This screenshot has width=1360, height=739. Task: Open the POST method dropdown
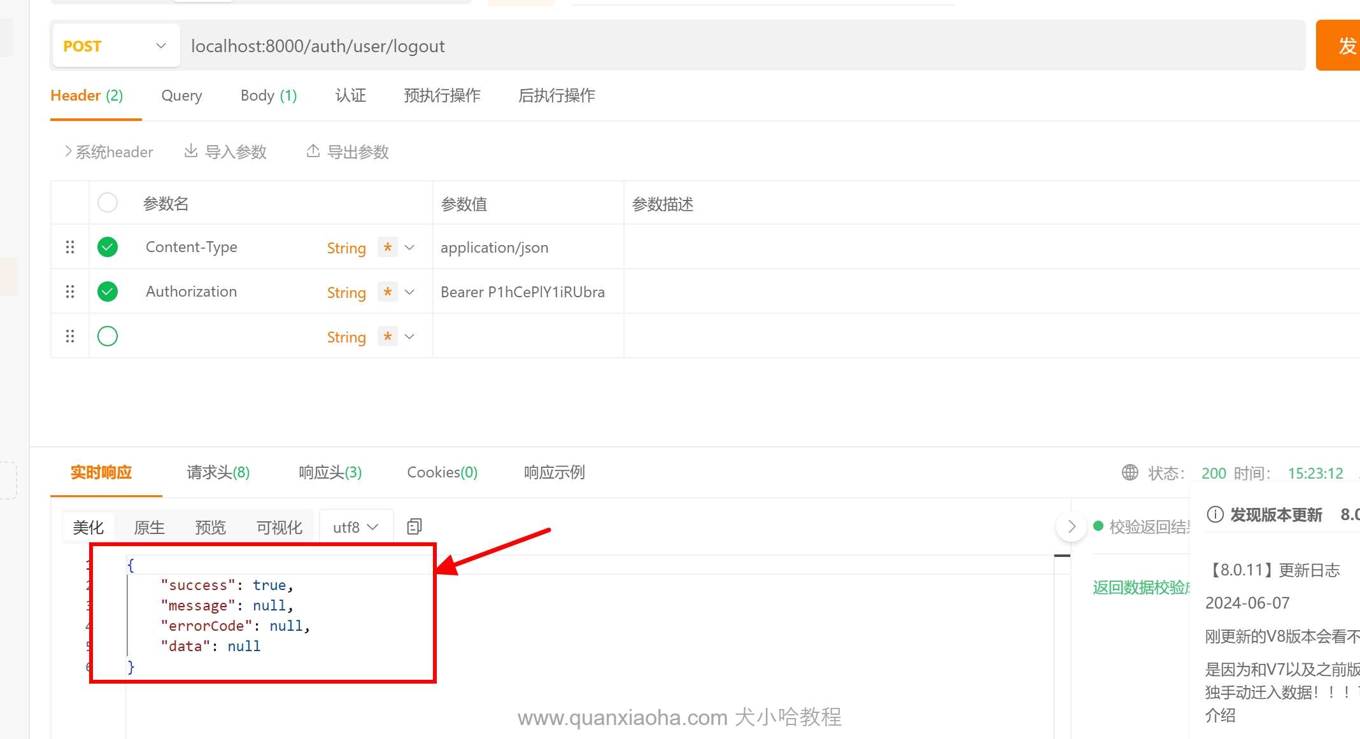116,46
